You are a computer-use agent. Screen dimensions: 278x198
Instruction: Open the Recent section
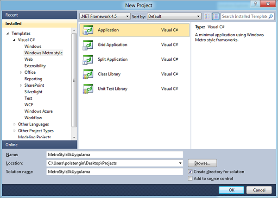pos(39,15)
